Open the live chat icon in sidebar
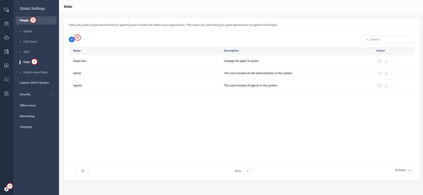This screenshot has height=195, width=423. [x=6, y=10]
